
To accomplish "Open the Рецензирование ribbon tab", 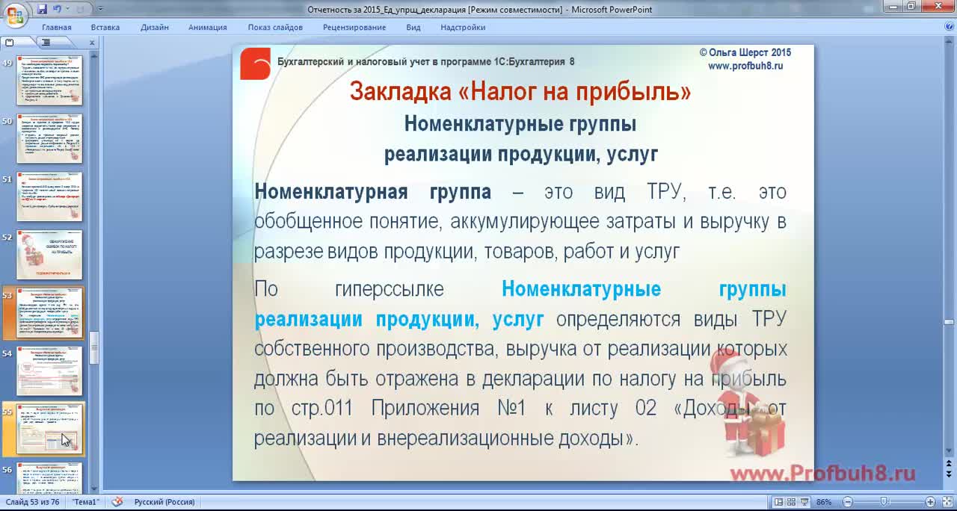I will [x=354, y=28].
